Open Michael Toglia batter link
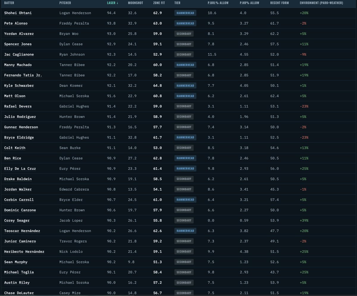Image resolution: width=357 pixels, height=296 pixels. 19,272
